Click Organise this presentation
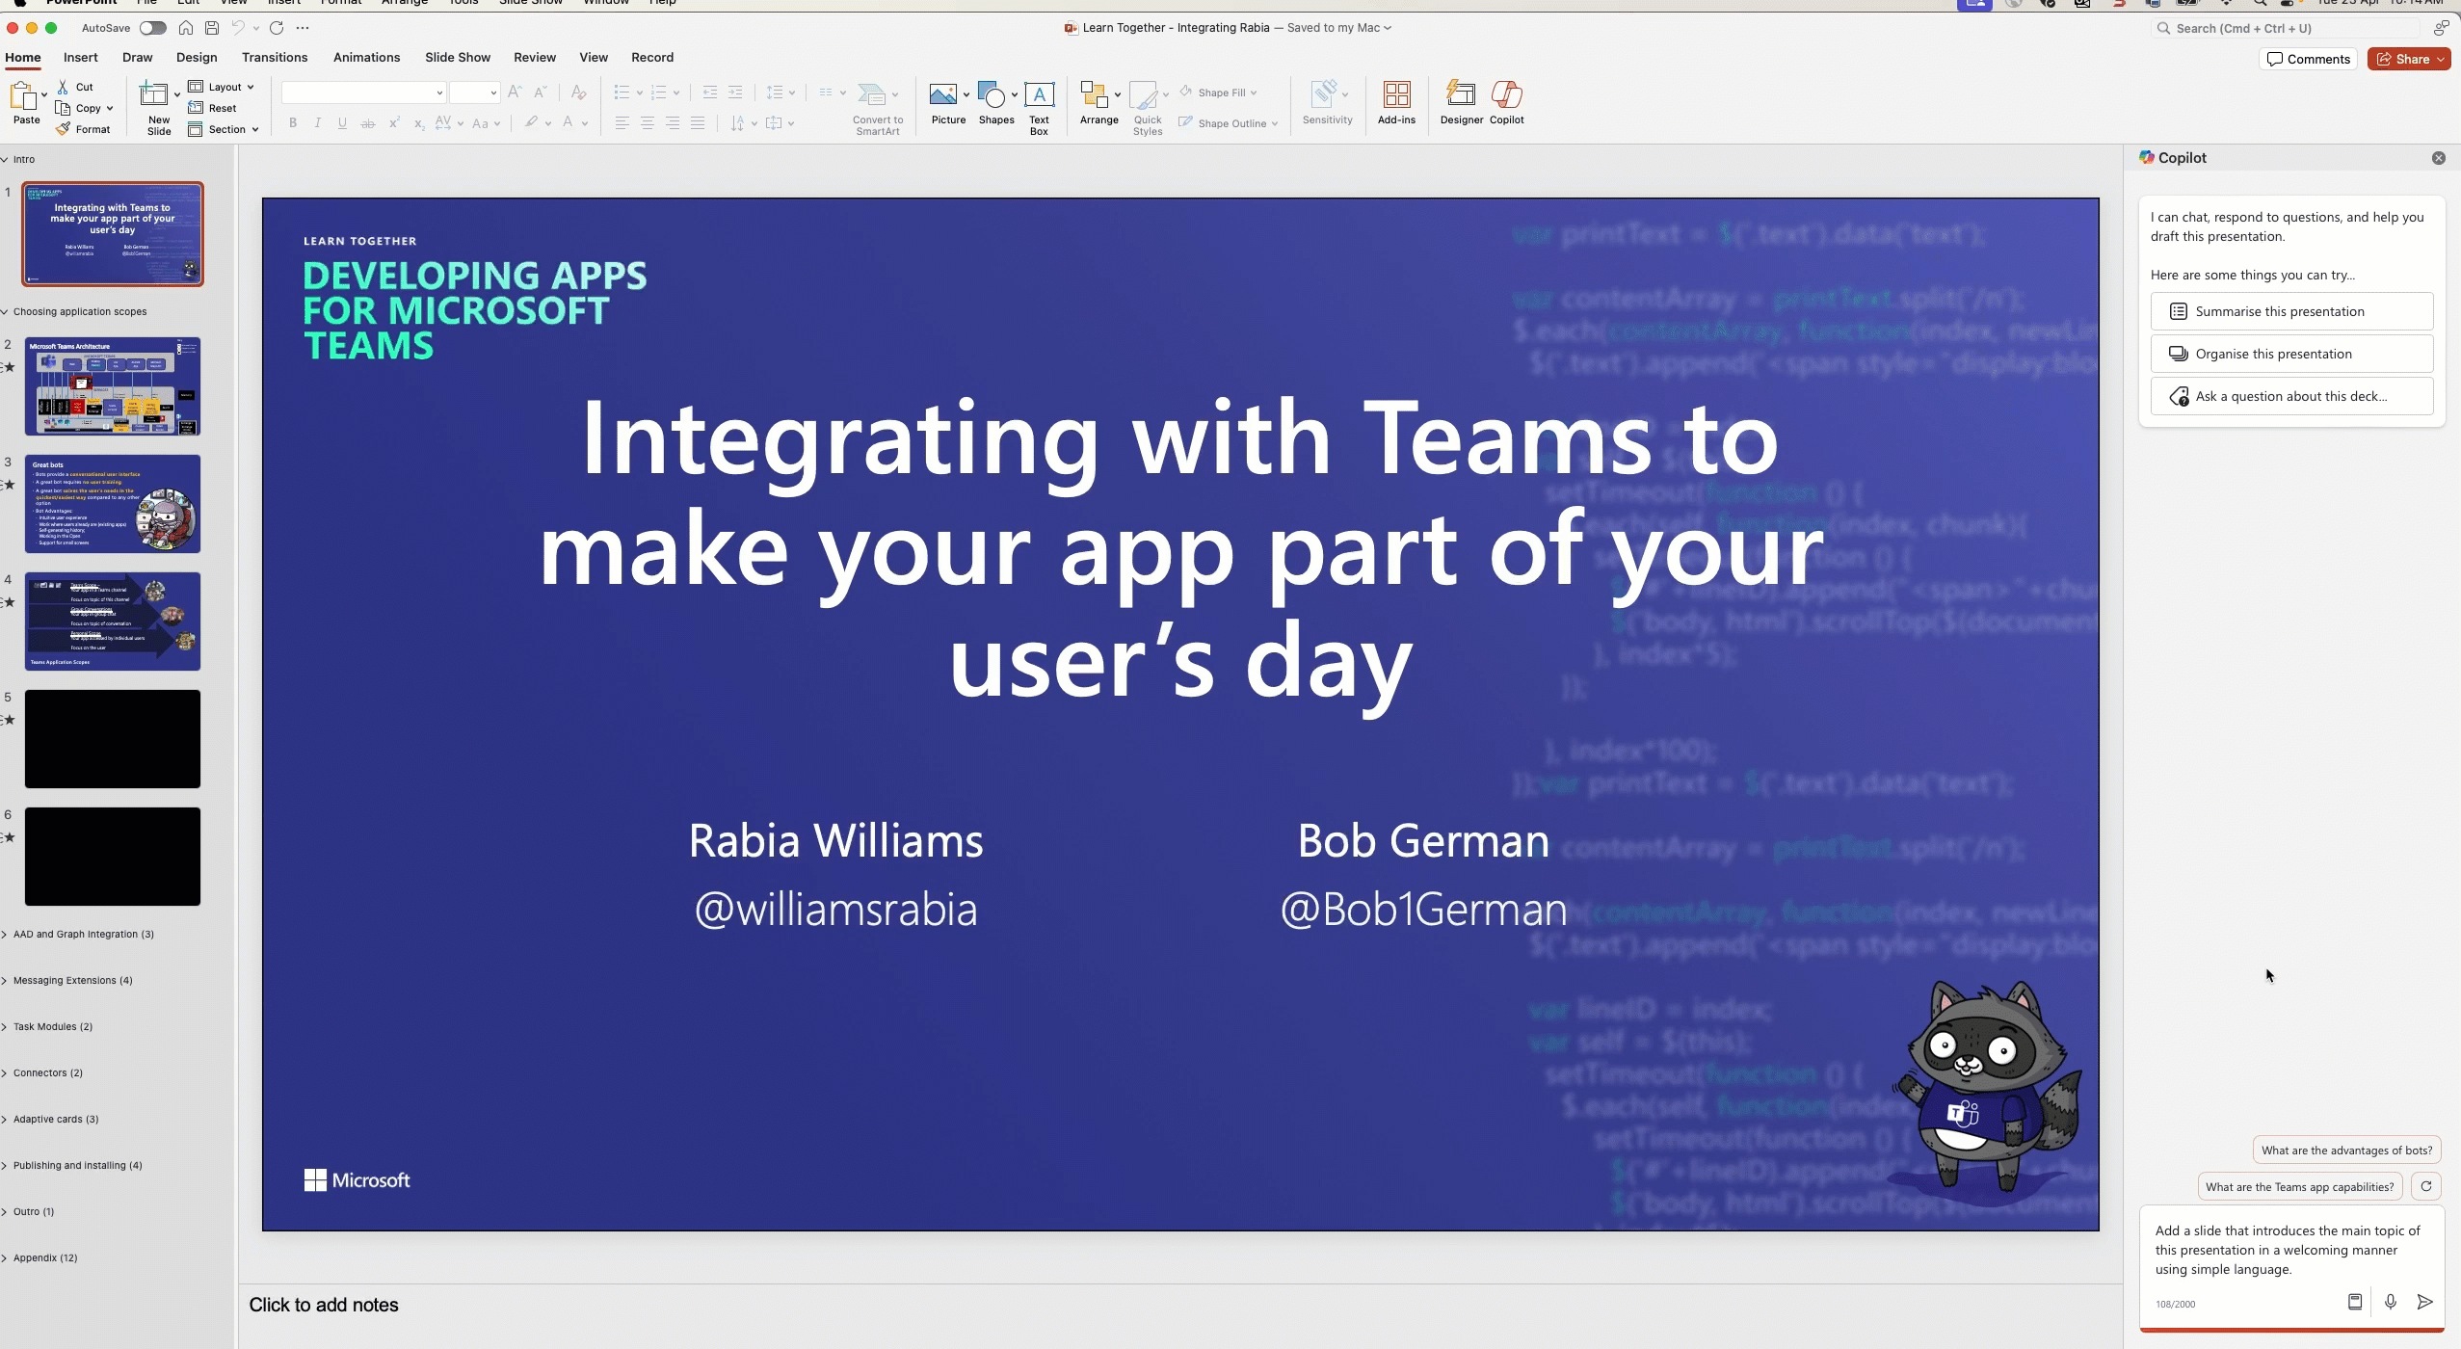Screen dimensions: 2461x1349 click(2291, 354)
